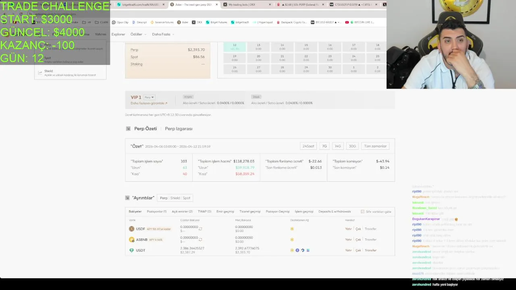Screen dimensions: 516x290
Task: Open the Açık emirler (2) tab
Action: [182, 211]
